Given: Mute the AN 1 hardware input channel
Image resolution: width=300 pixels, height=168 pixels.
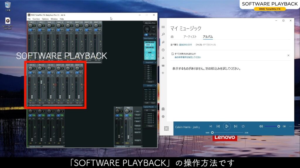Looking at the screenshot, I should (x=30, y=30).
